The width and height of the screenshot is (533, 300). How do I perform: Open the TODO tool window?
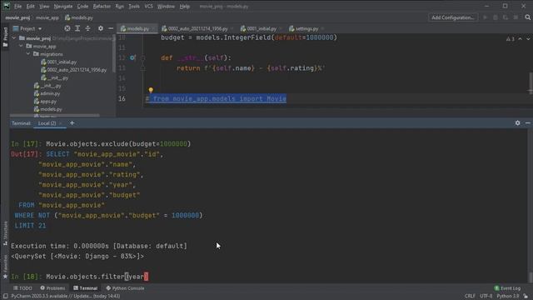coord(22,288)
